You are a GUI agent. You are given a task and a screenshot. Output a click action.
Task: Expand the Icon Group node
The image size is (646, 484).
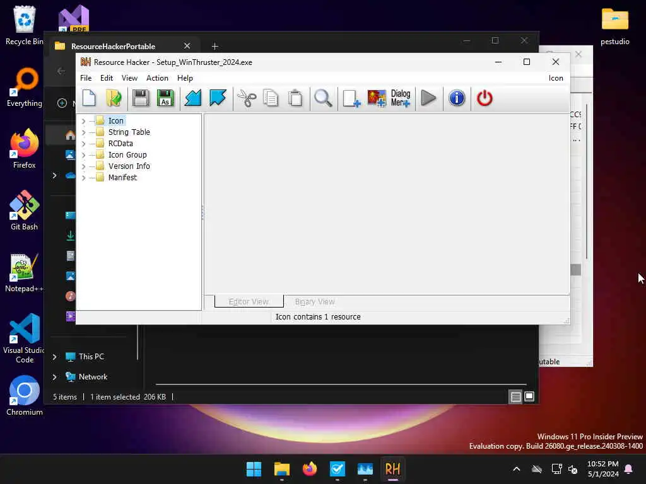84,155
